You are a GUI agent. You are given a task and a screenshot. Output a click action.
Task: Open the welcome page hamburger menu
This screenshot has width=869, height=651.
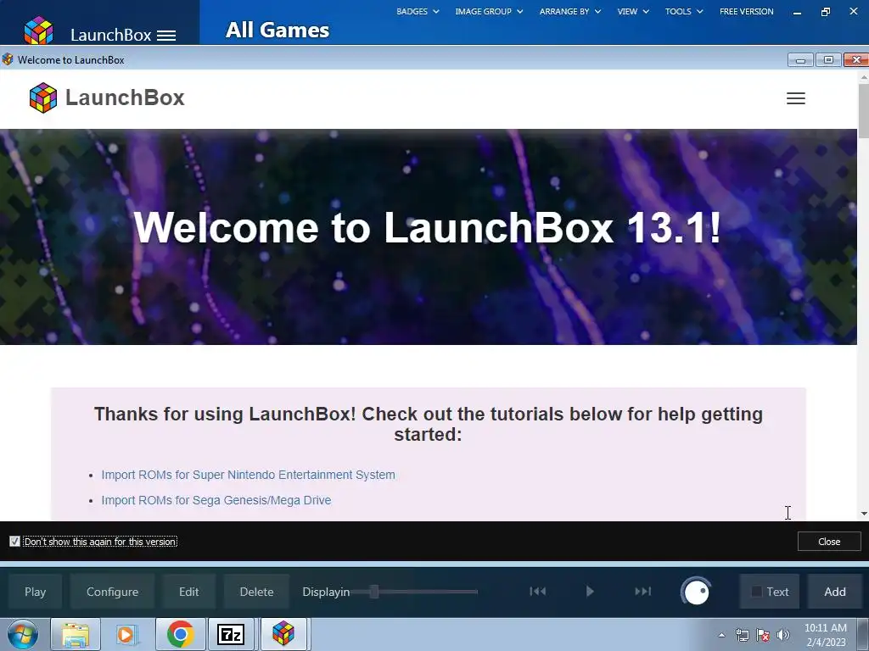[796, 98]
